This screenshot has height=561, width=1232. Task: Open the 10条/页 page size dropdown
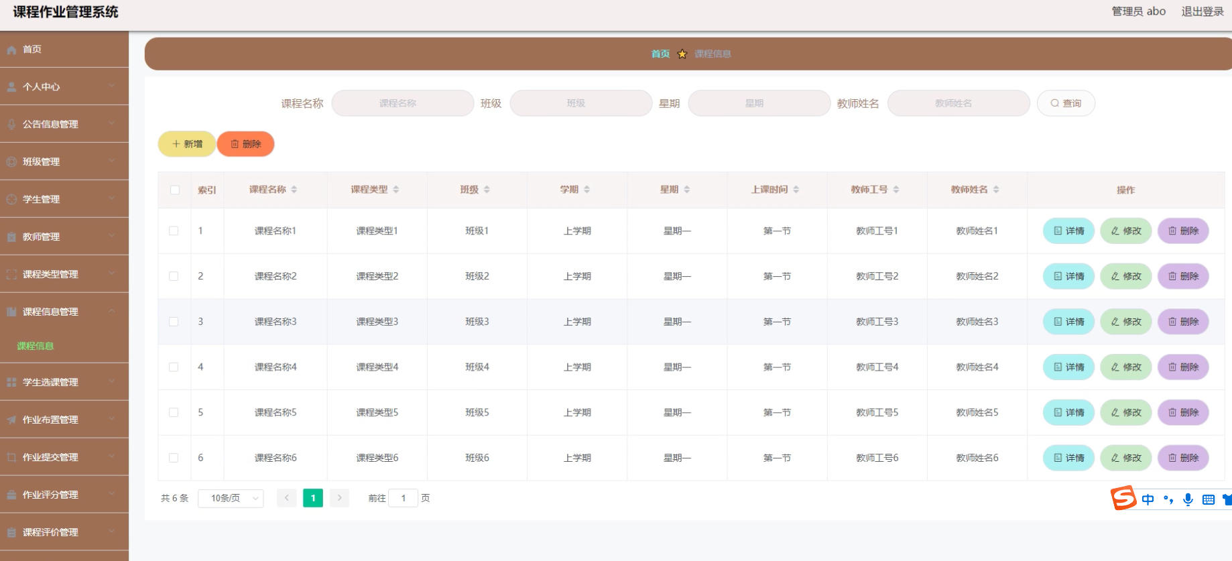(231, 498)
